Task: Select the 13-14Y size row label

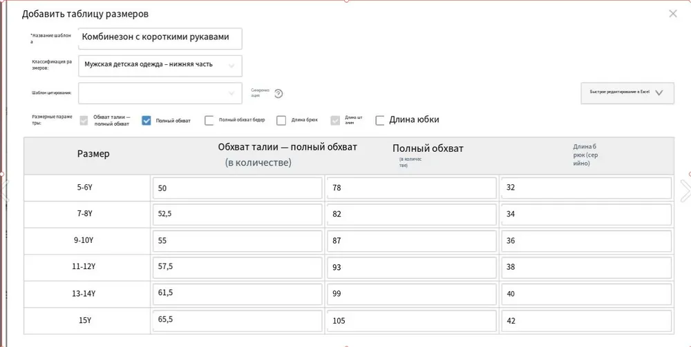Action: (x=84, y=293)
